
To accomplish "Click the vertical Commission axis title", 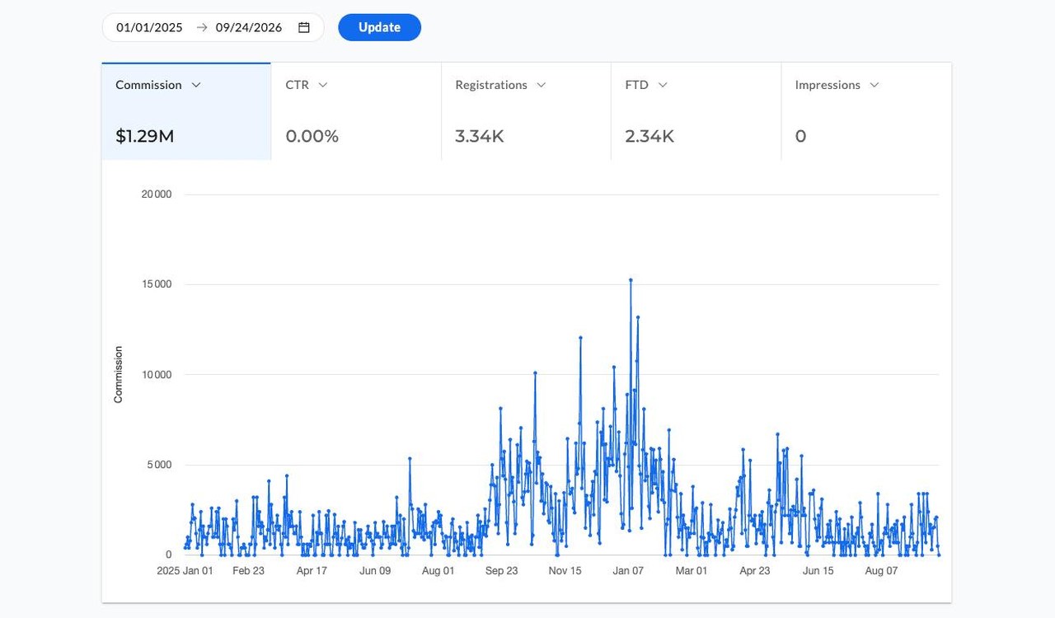I will coord(118,375).
